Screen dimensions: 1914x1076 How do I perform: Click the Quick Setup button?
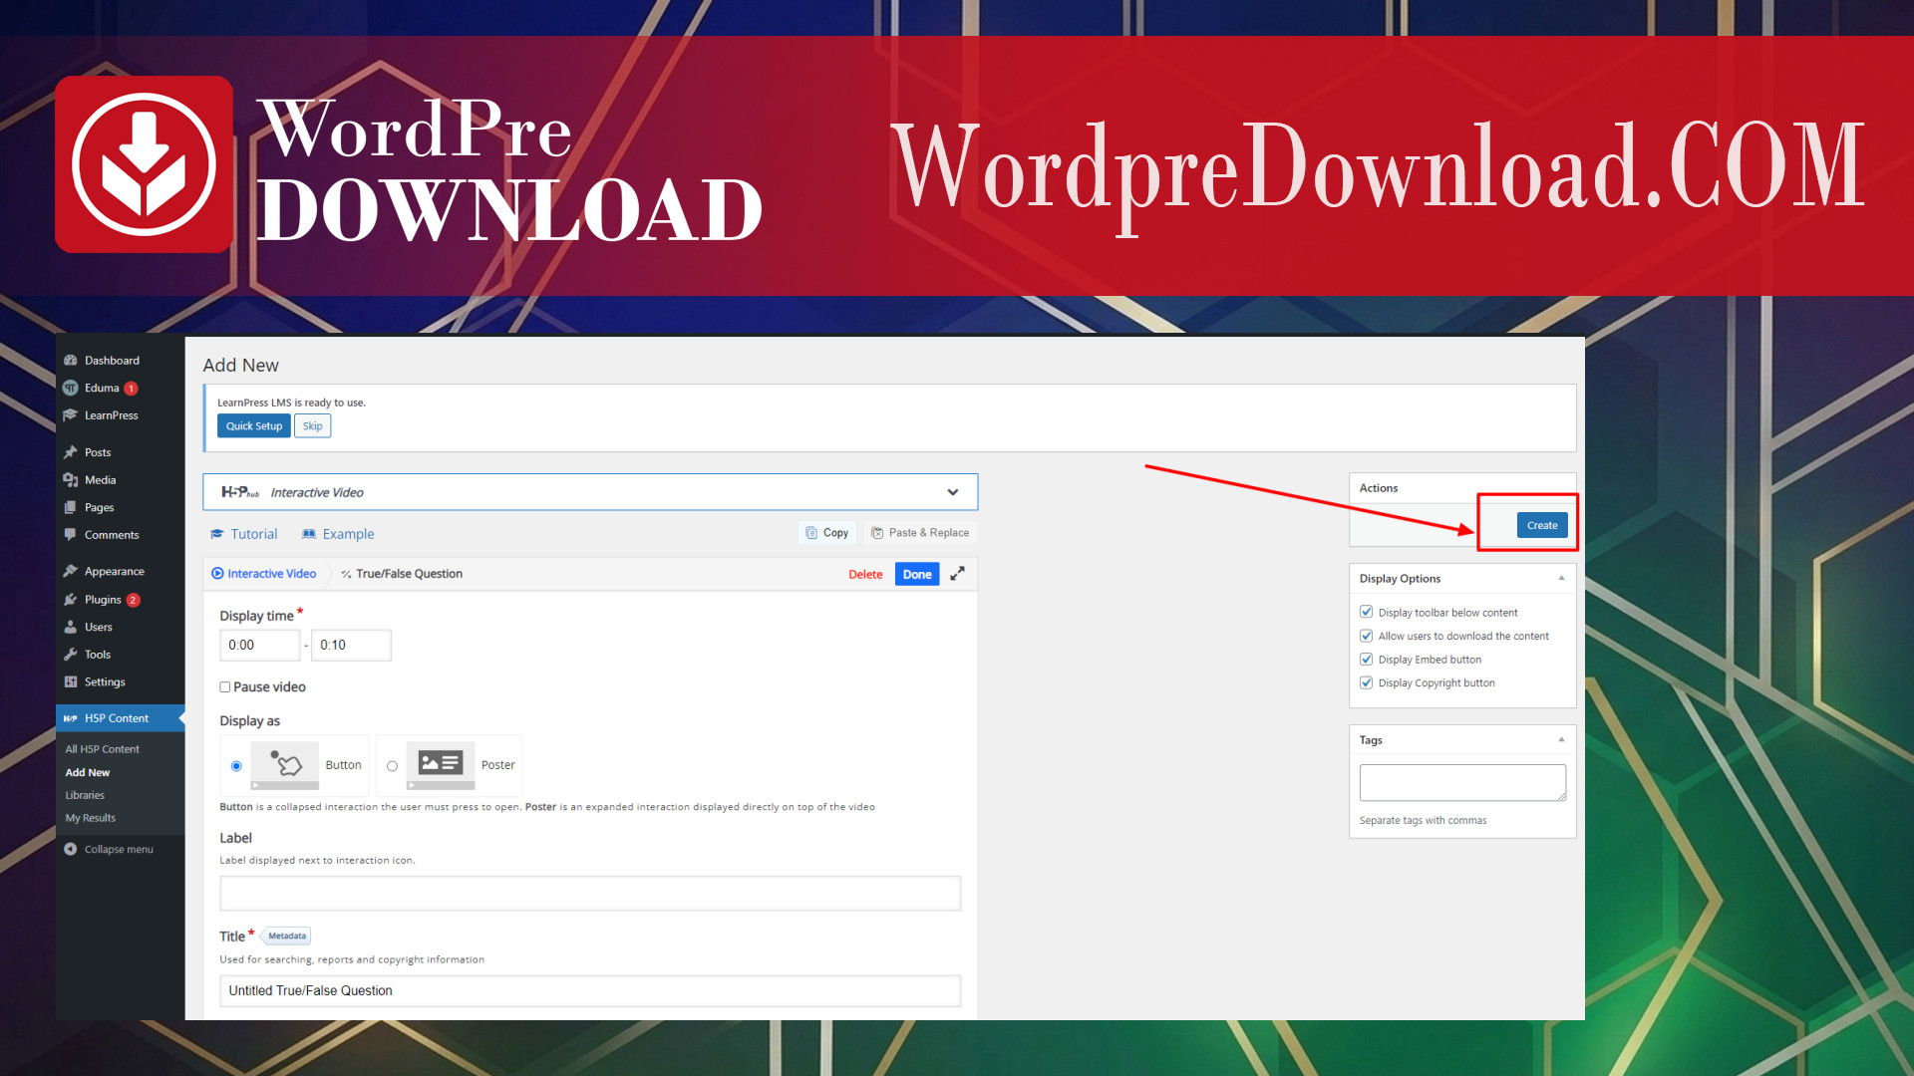(x=253, y=425)
